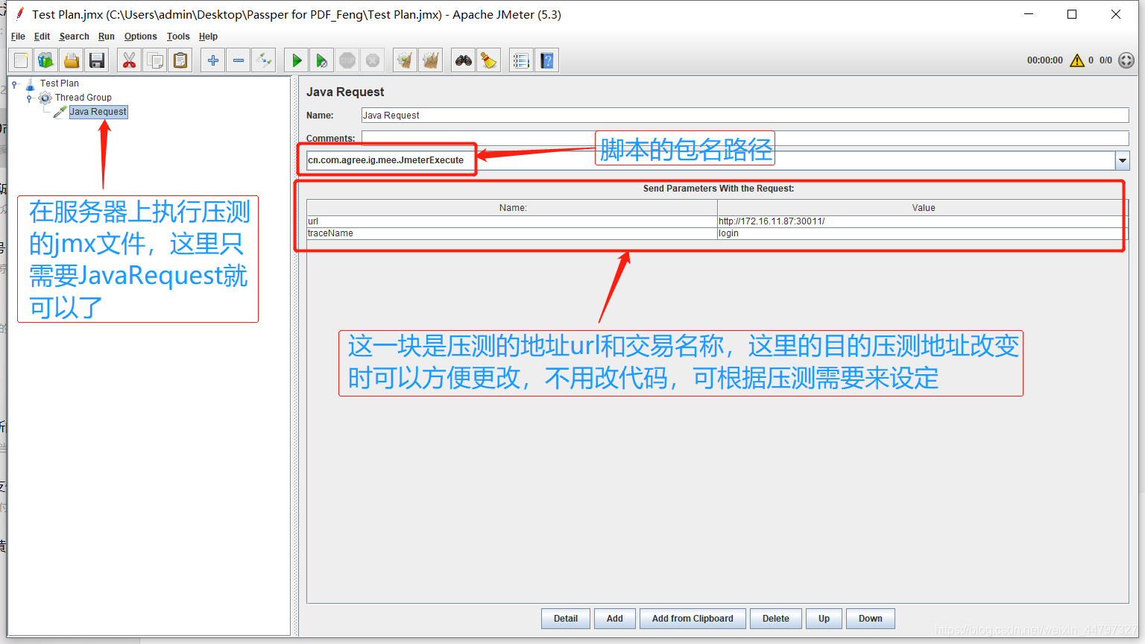Click the Comments input field
Image resolution: width=1145 pixels, height=644 pixels.
pyautogui.click(x=745, y=138)
